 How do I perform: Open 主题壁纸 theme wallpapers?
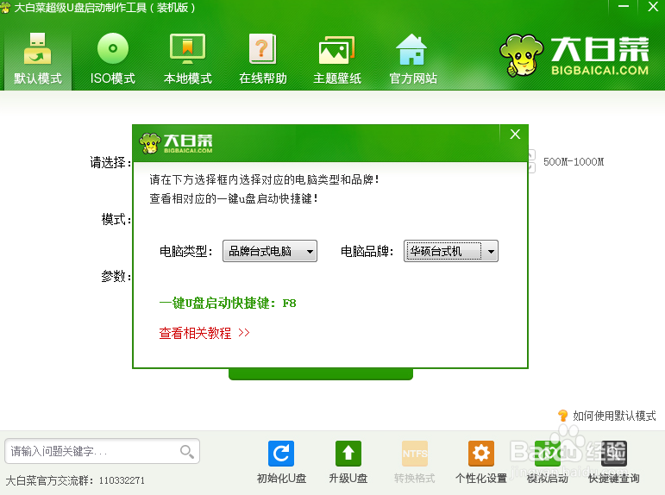337,59
